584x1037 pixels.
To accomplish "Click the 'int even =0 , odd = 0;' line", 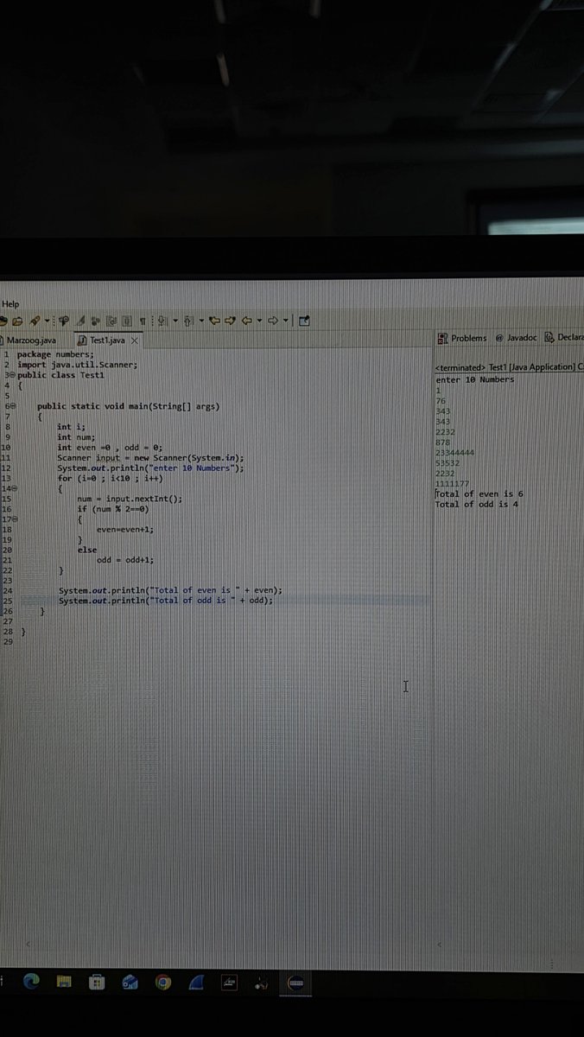I will 110,447.
